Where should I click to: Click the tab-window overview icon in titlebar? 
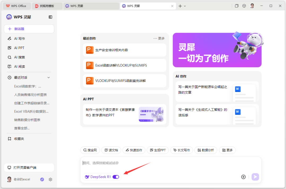click(236, 6)
